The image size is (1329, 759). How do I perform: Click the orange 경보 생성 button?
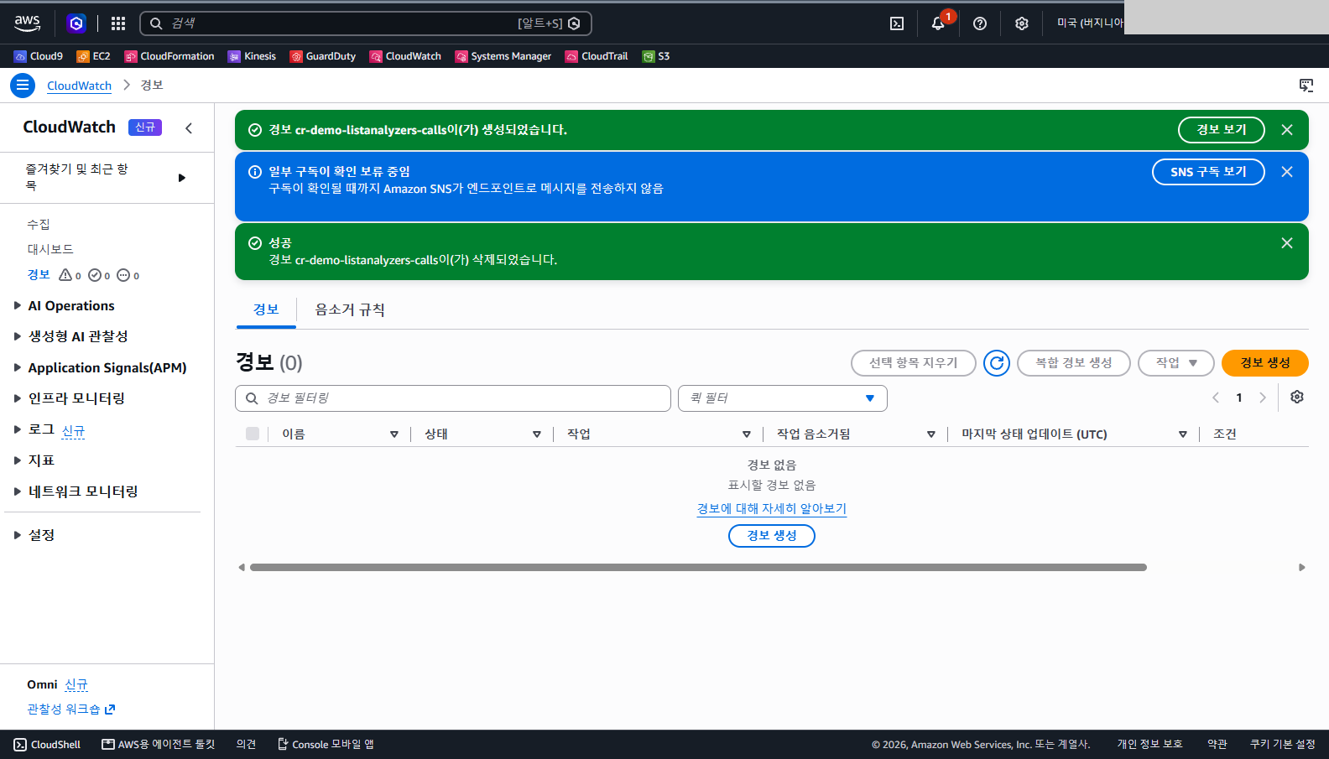click(x=1265, y=363)
